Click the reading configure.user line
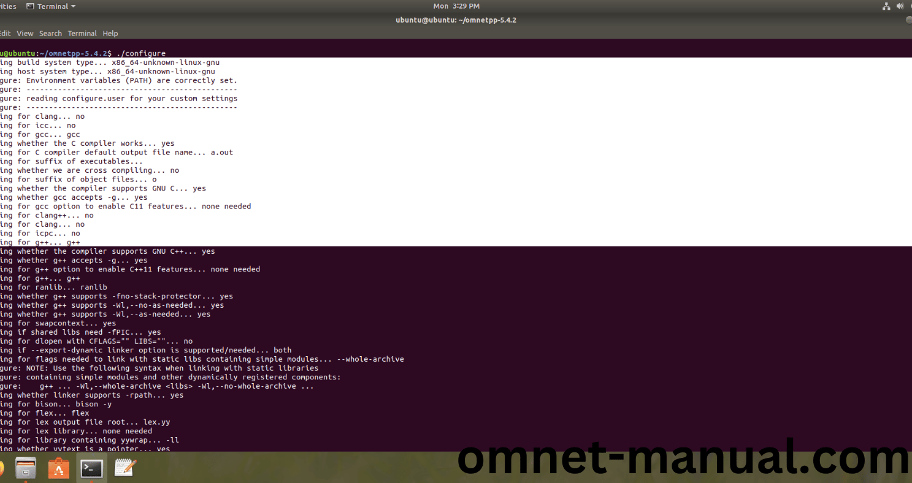Viewport: 912px width, 483px height. tap(118, 99)
